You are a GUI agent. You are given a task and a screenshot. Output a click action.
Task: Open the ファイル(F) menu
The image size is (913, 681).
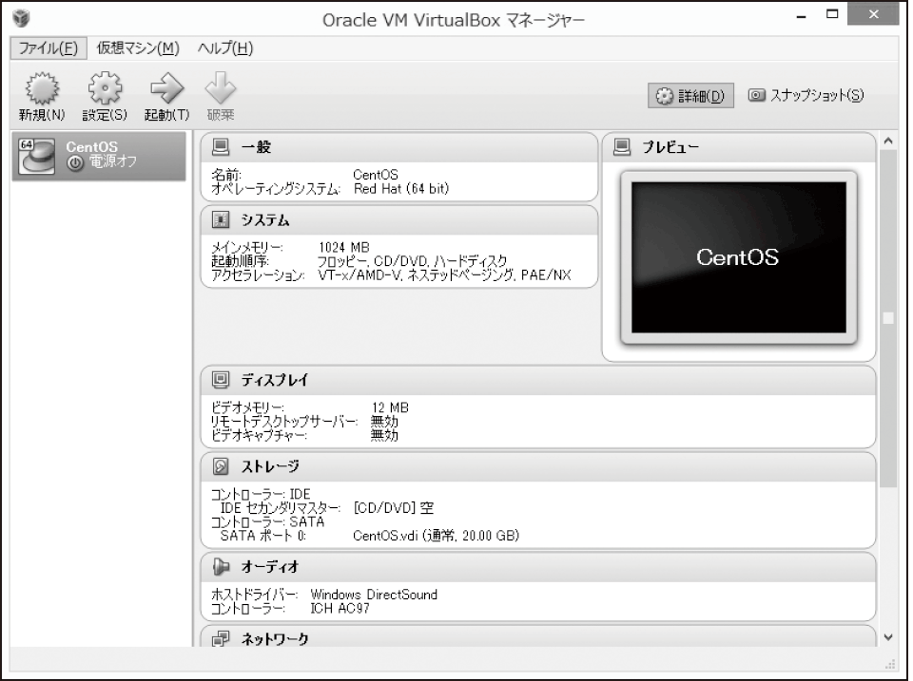click(x=49, y=48)
